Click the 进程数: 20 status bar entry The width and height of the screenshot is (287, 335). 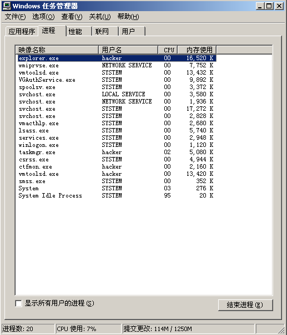click(28, 328)
